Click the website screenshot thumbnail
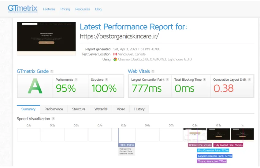 46,37
